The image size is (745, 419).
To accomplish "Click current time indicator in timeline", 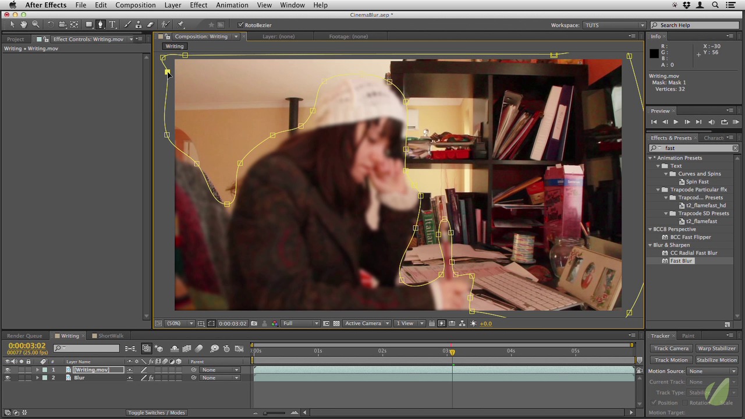I will click(452, 351).
